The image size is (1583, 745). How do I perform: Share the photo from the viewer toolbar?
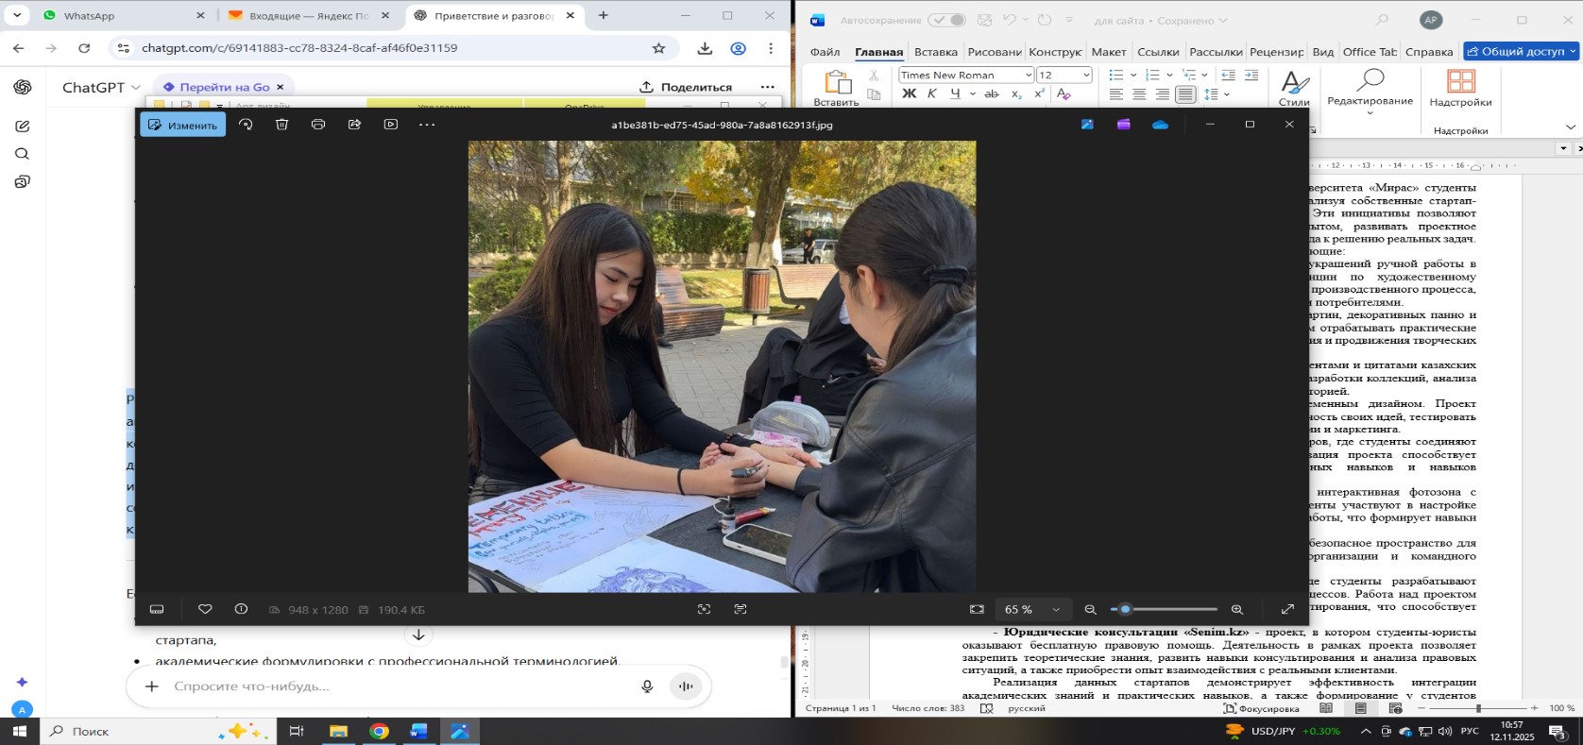click(354, 125)
